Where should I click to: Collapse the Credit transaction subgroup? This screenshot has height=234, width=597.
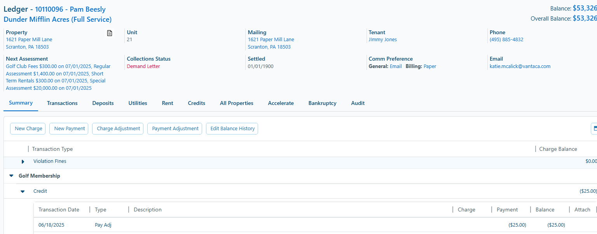pos(22,191)
